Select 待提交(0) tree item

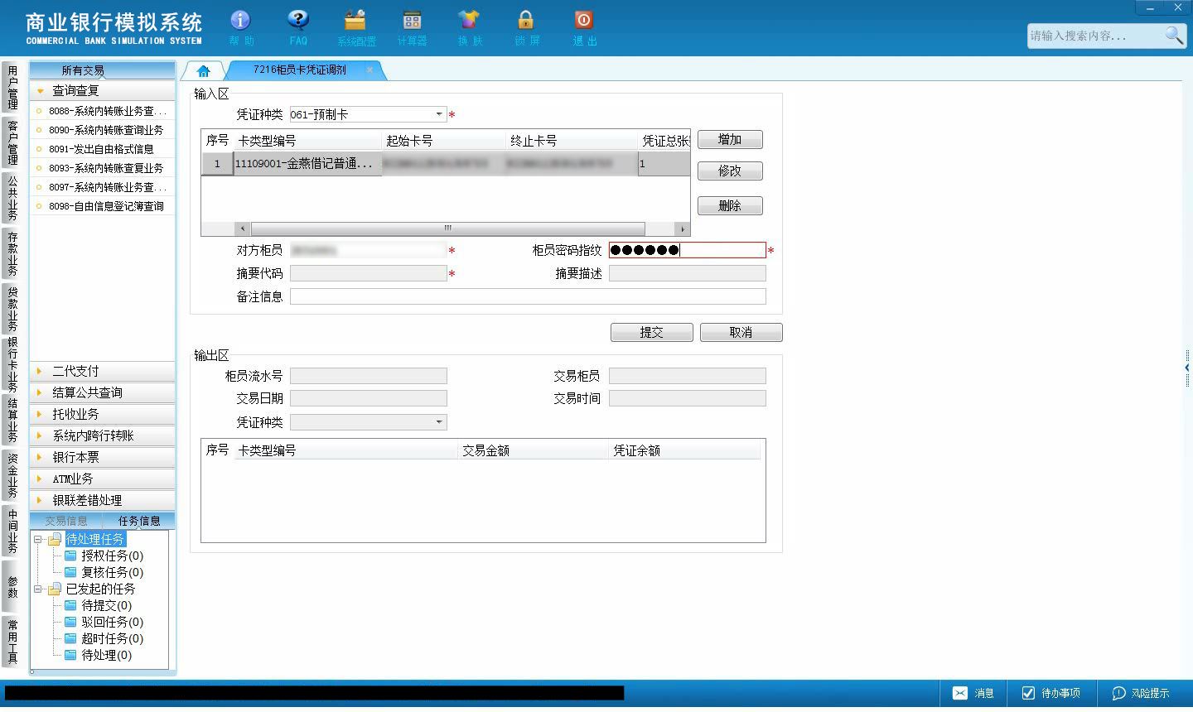[x=106, y=605]
